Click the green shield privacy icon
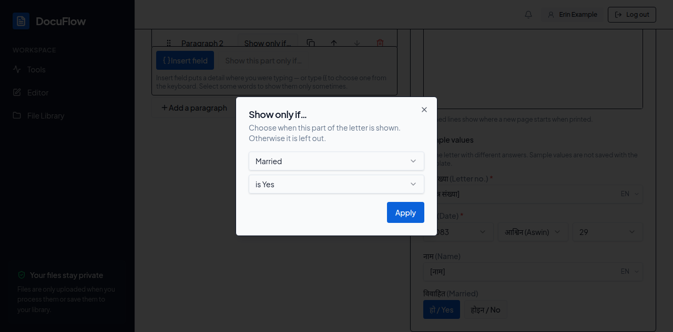This screenshot has height=332, width=673. [22, 275]
